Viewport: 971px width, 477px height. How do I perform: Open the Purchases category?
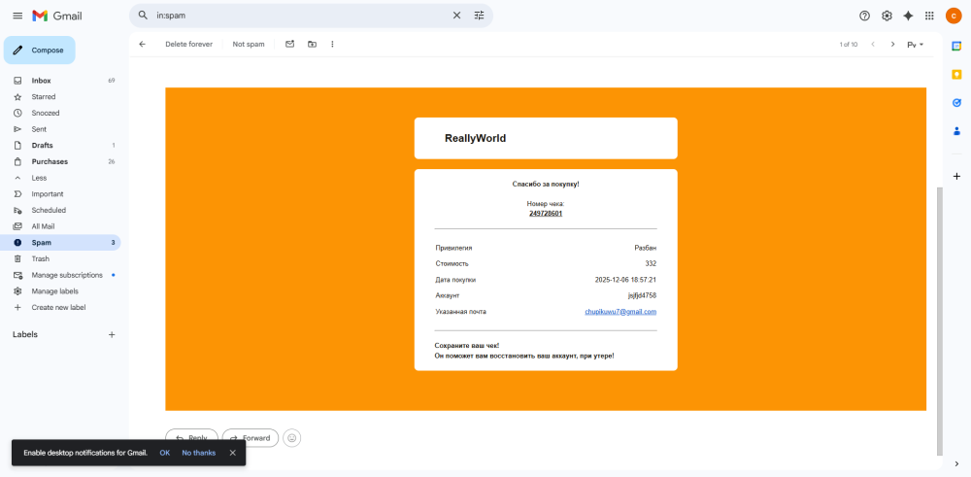pyautogui.click(x=60, y=161)
